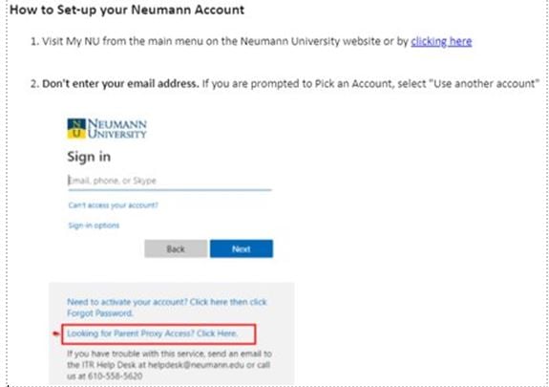Click the bold 'Don't enter your email address' text
Image resolution: width=549 pixels, height=387 pixels.
tap(120, 84)
